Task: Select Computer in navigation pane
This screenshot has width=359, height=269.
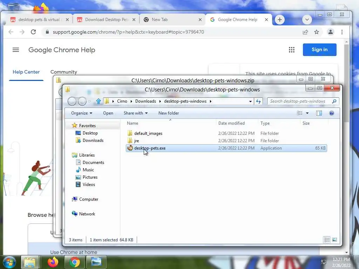Action: tap(88, 199)
